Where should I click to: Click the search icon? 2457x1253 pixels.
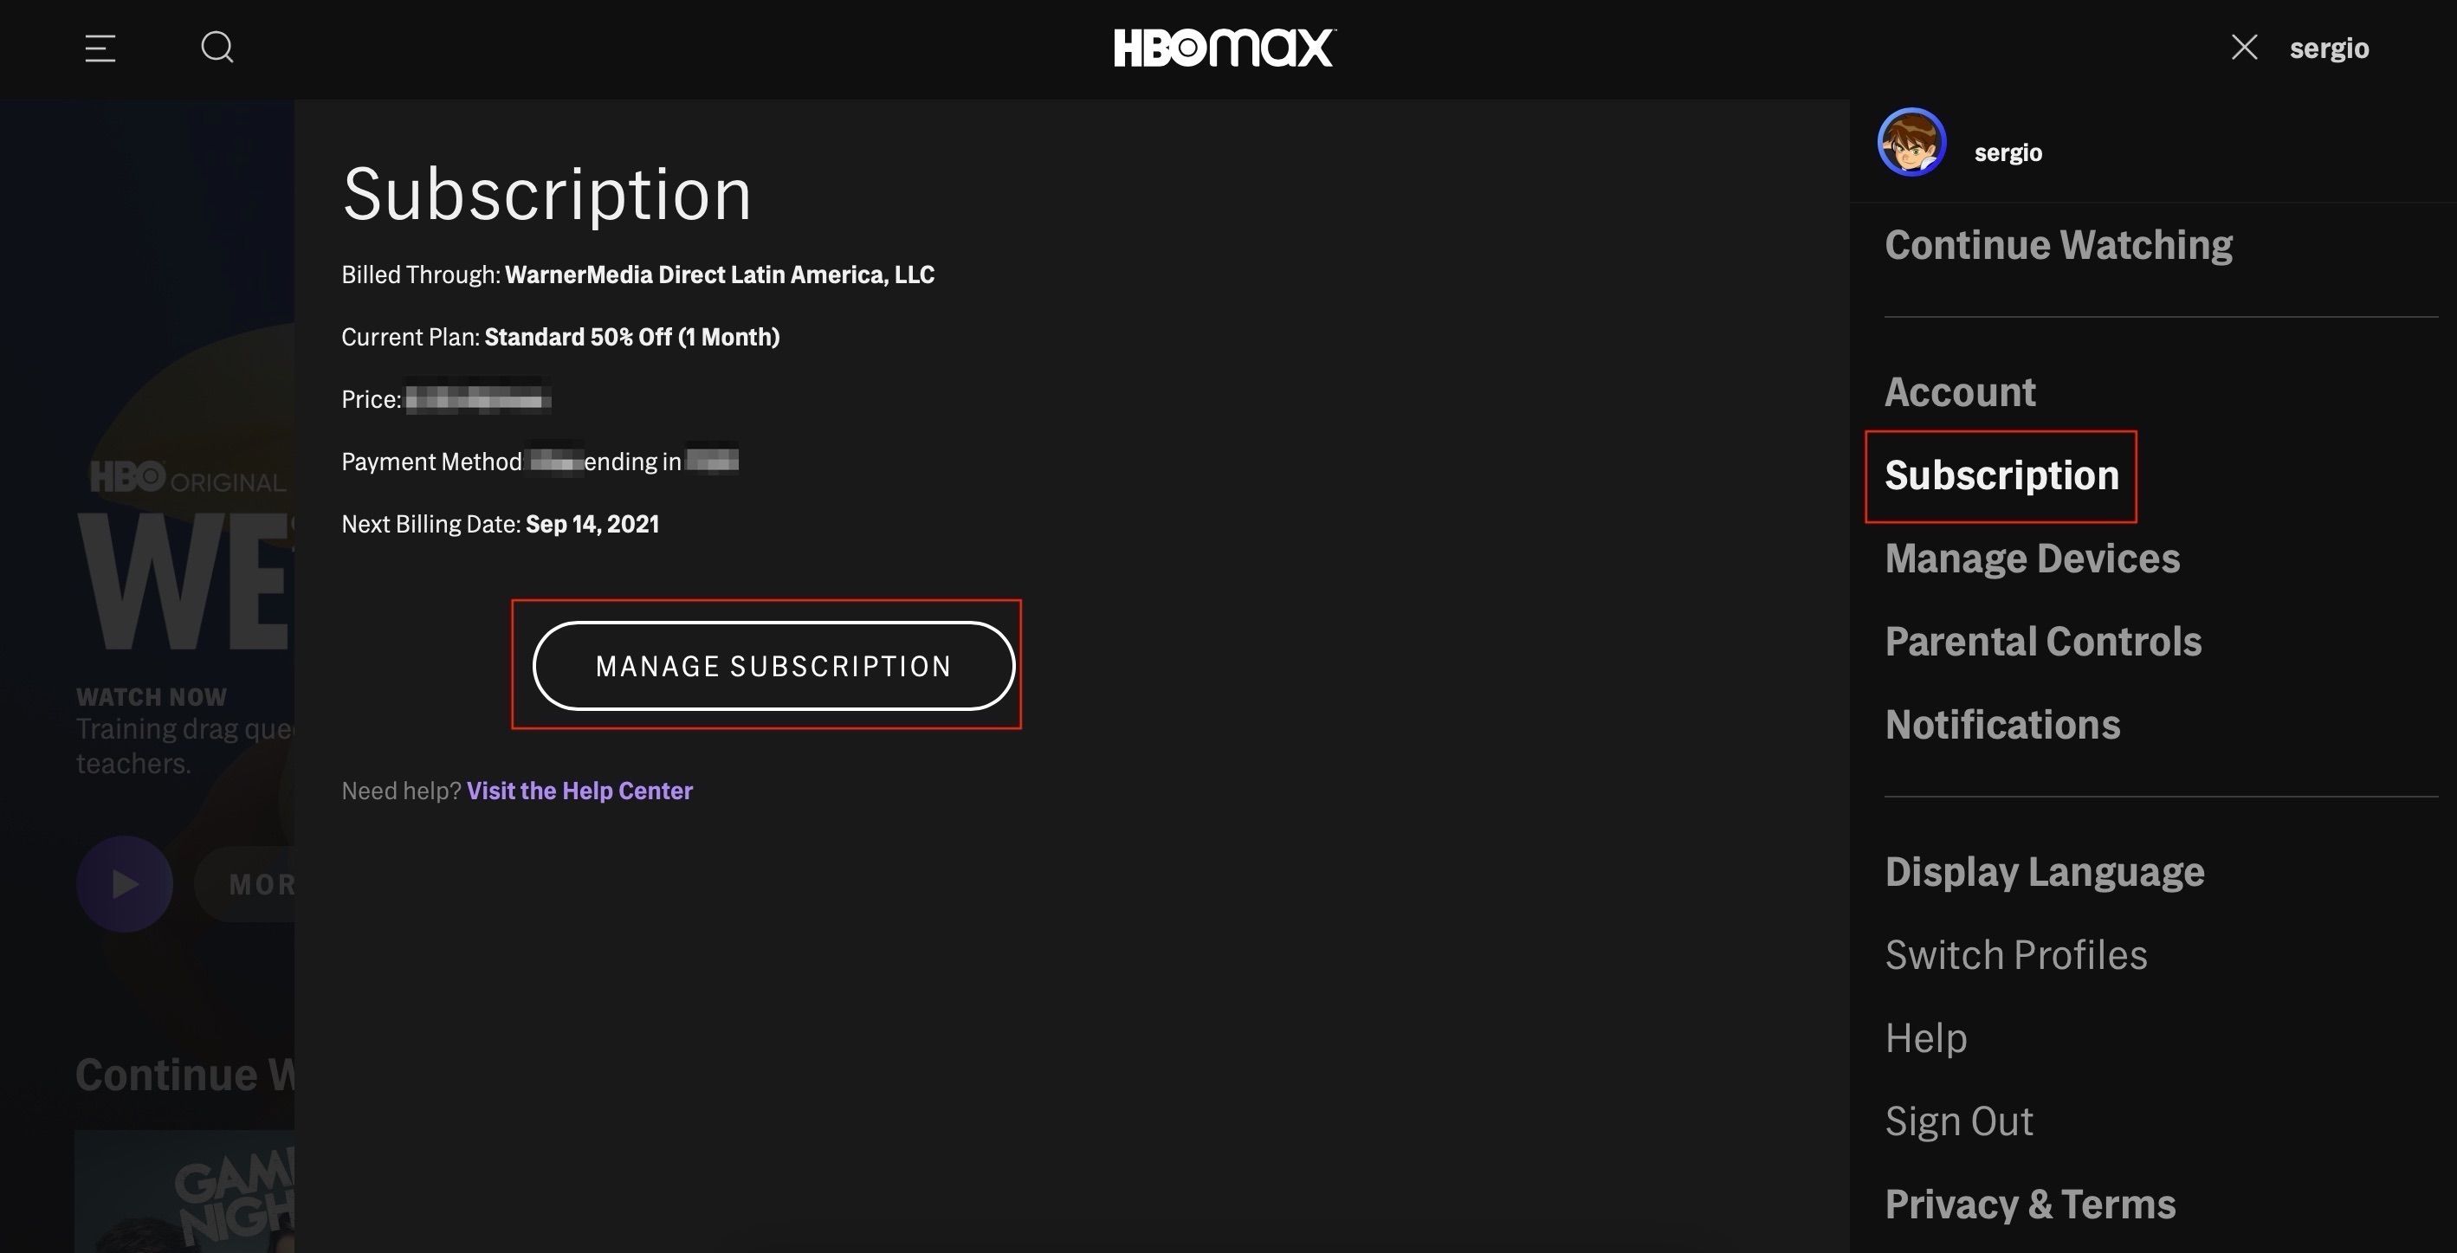[217, 47]
